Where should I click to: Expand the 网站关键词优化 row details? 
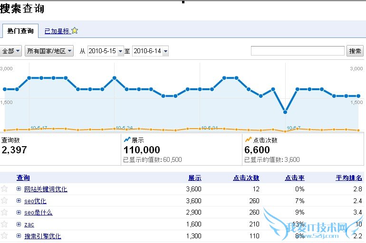point(19,189)
